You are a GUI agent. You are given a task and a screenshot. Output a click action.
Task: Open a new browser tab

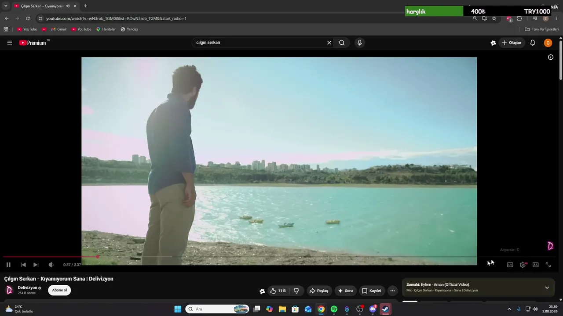pyautogui.click(x=85, y=6)
